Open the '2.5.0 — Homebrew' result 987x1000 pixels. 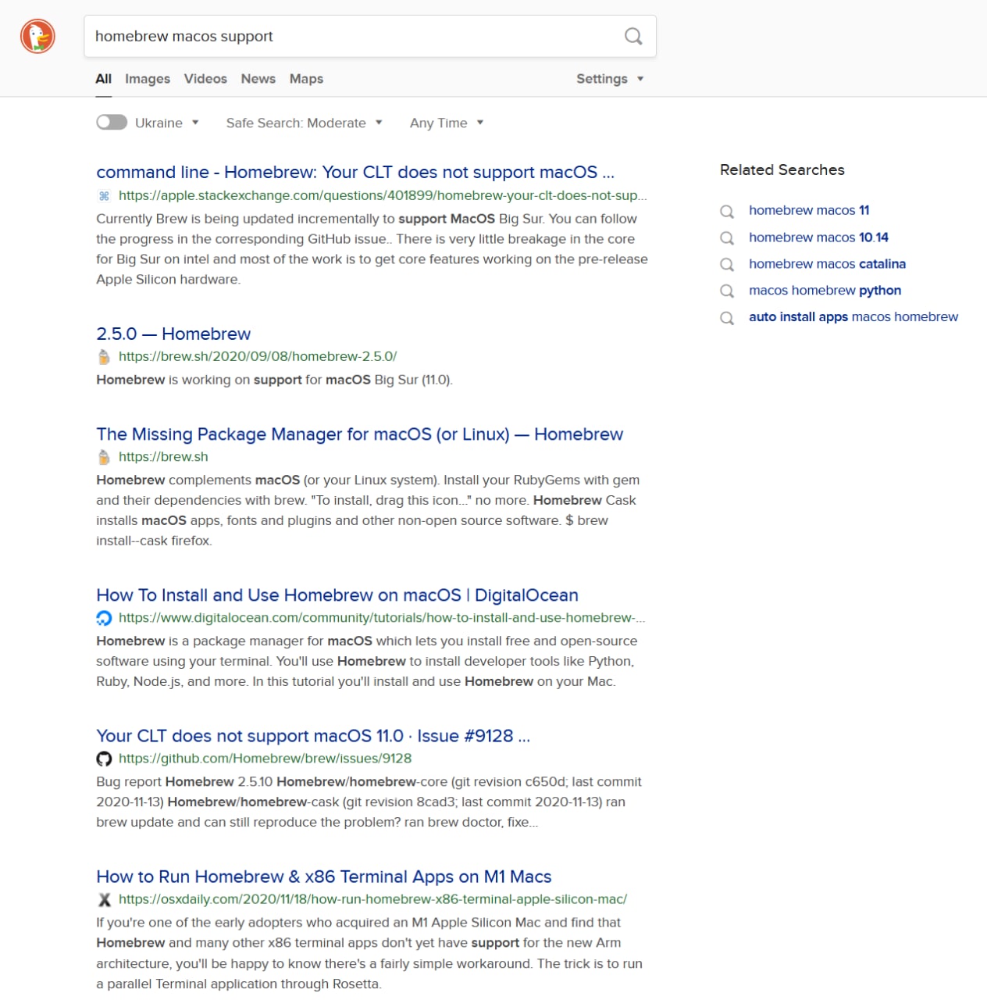point(173,334)
